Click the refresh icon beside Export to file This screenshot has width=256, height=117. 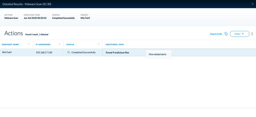pyautogui.click(x=226, y=34)
